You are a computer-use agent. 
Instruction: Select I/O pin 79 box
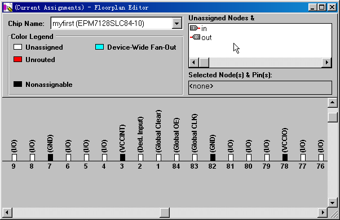tap(267, 157)
